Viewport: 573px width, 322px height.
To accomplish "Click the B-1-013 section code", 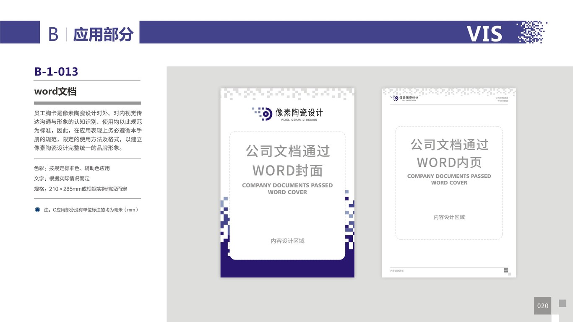I will 56,72.
